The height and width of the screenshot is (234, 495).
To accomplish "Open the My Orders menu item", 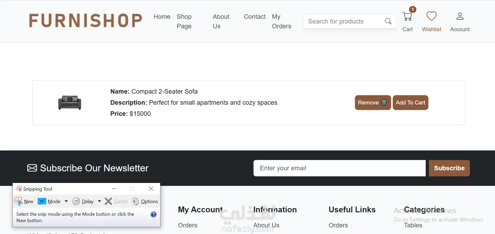I will click(281, 21).
